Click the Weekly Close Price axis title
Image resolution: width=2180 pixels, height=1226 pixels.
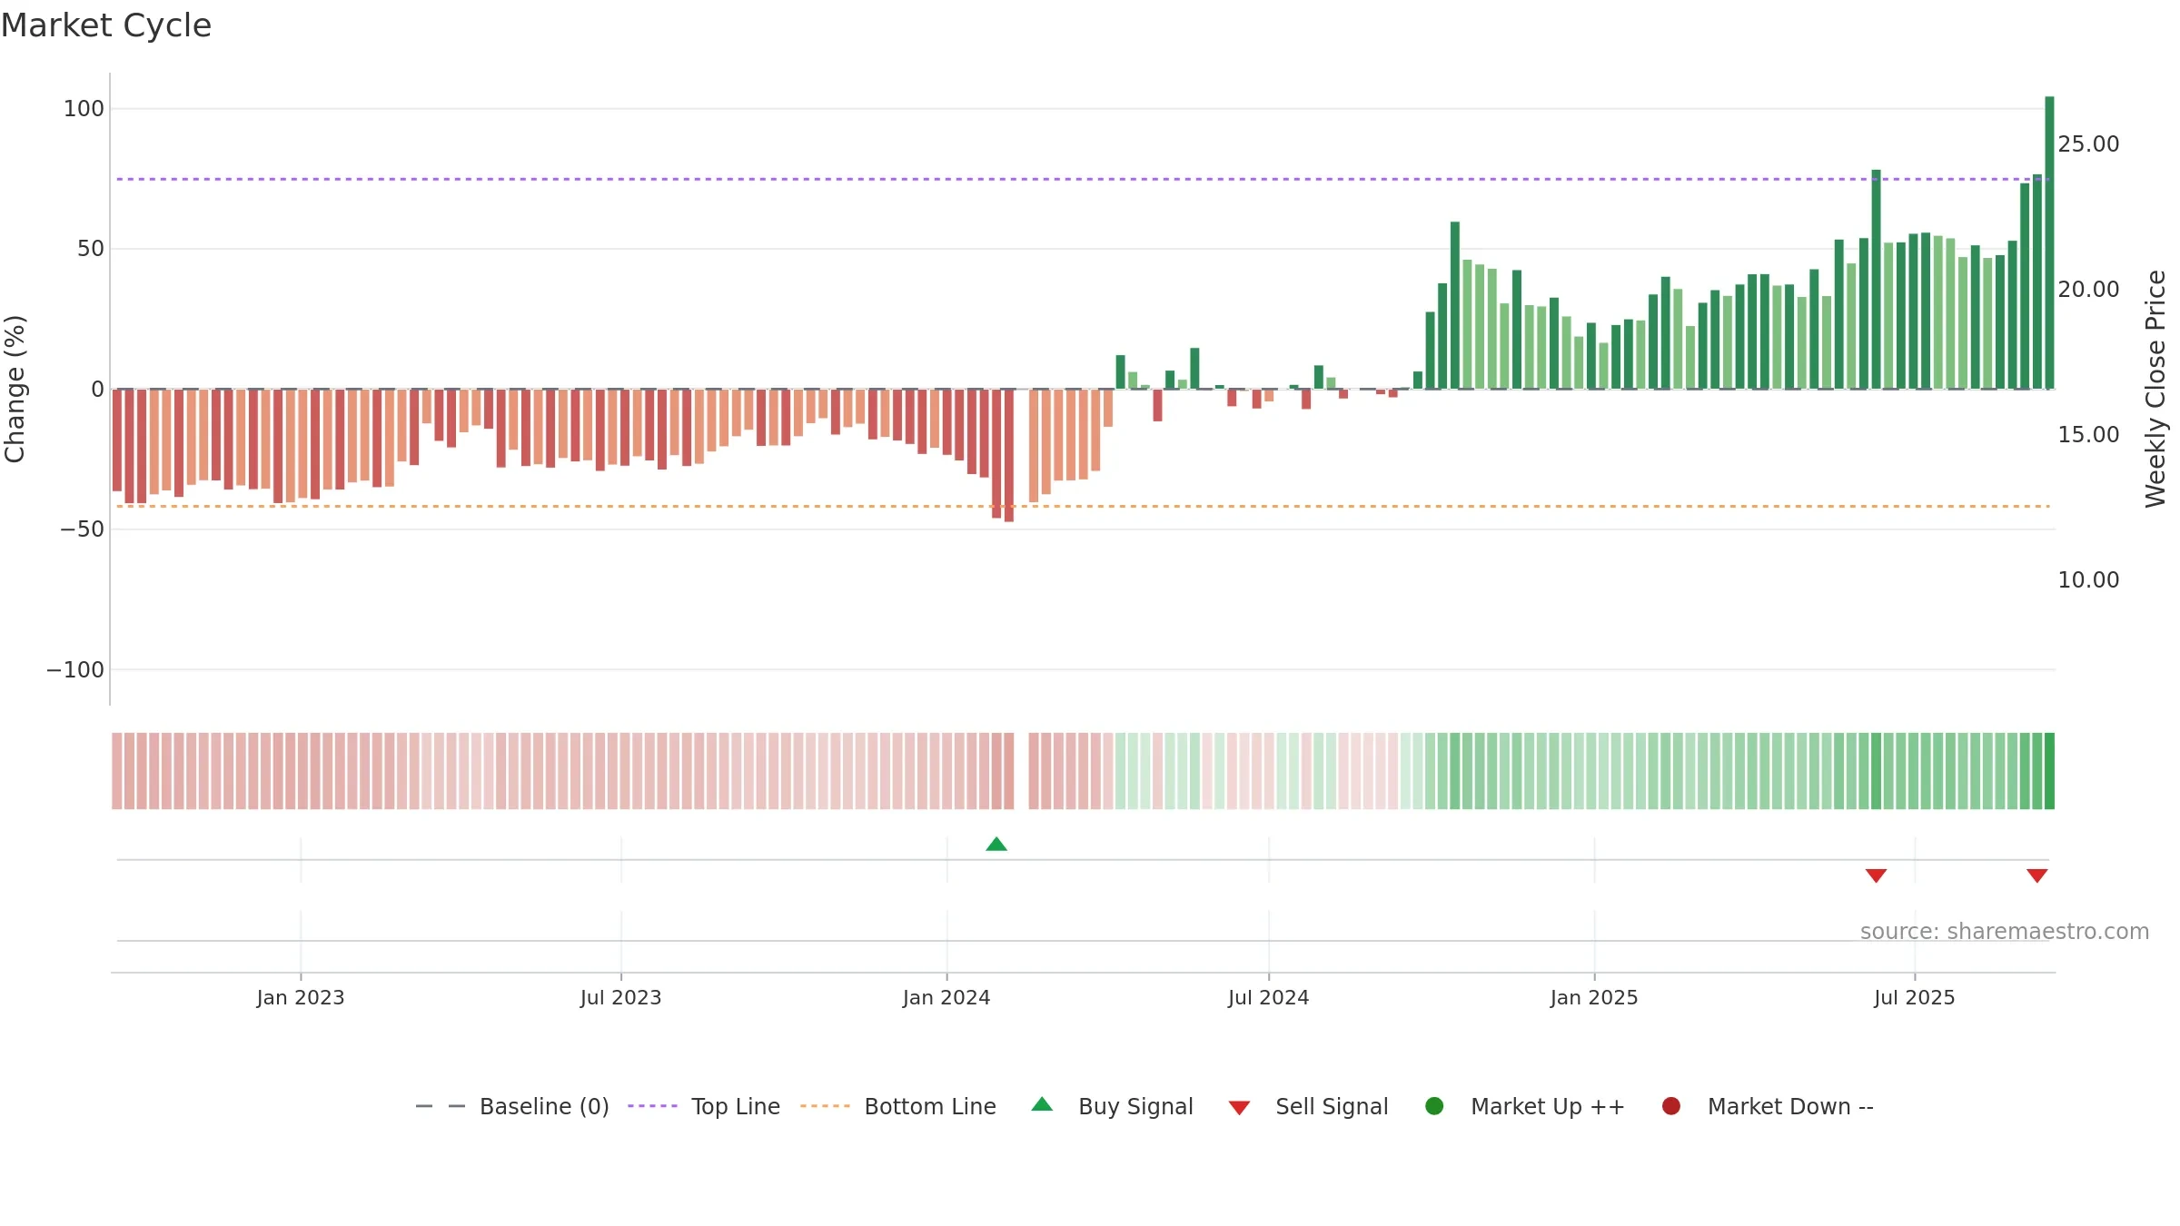tap(2155, 389)
